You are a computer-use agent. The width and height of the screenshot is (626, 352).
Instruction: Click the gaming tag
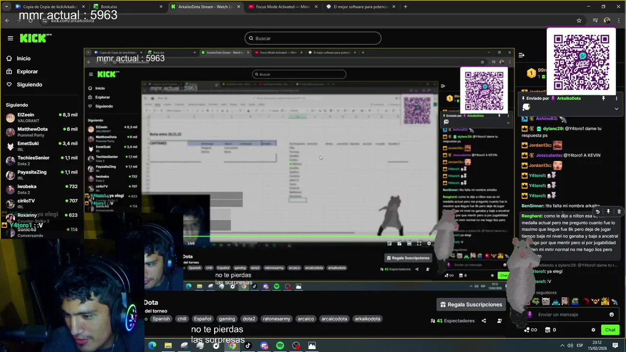[x=227, y=319]
